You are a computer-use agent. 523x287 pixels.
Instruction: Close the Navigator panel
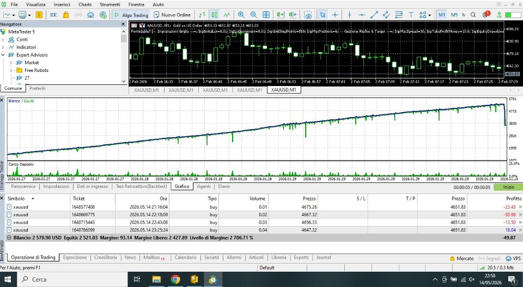(123, 24)
